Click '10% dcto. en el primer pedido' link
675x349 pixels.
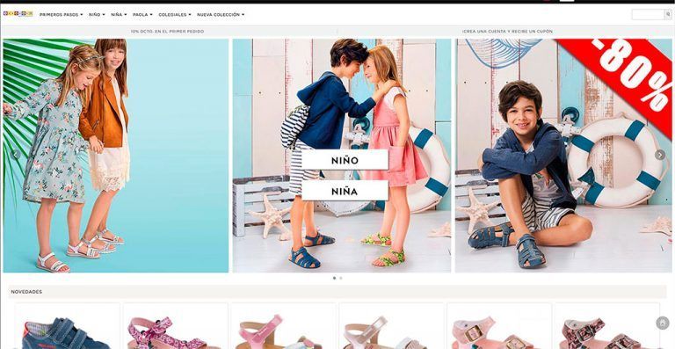(x=168, y=32)
